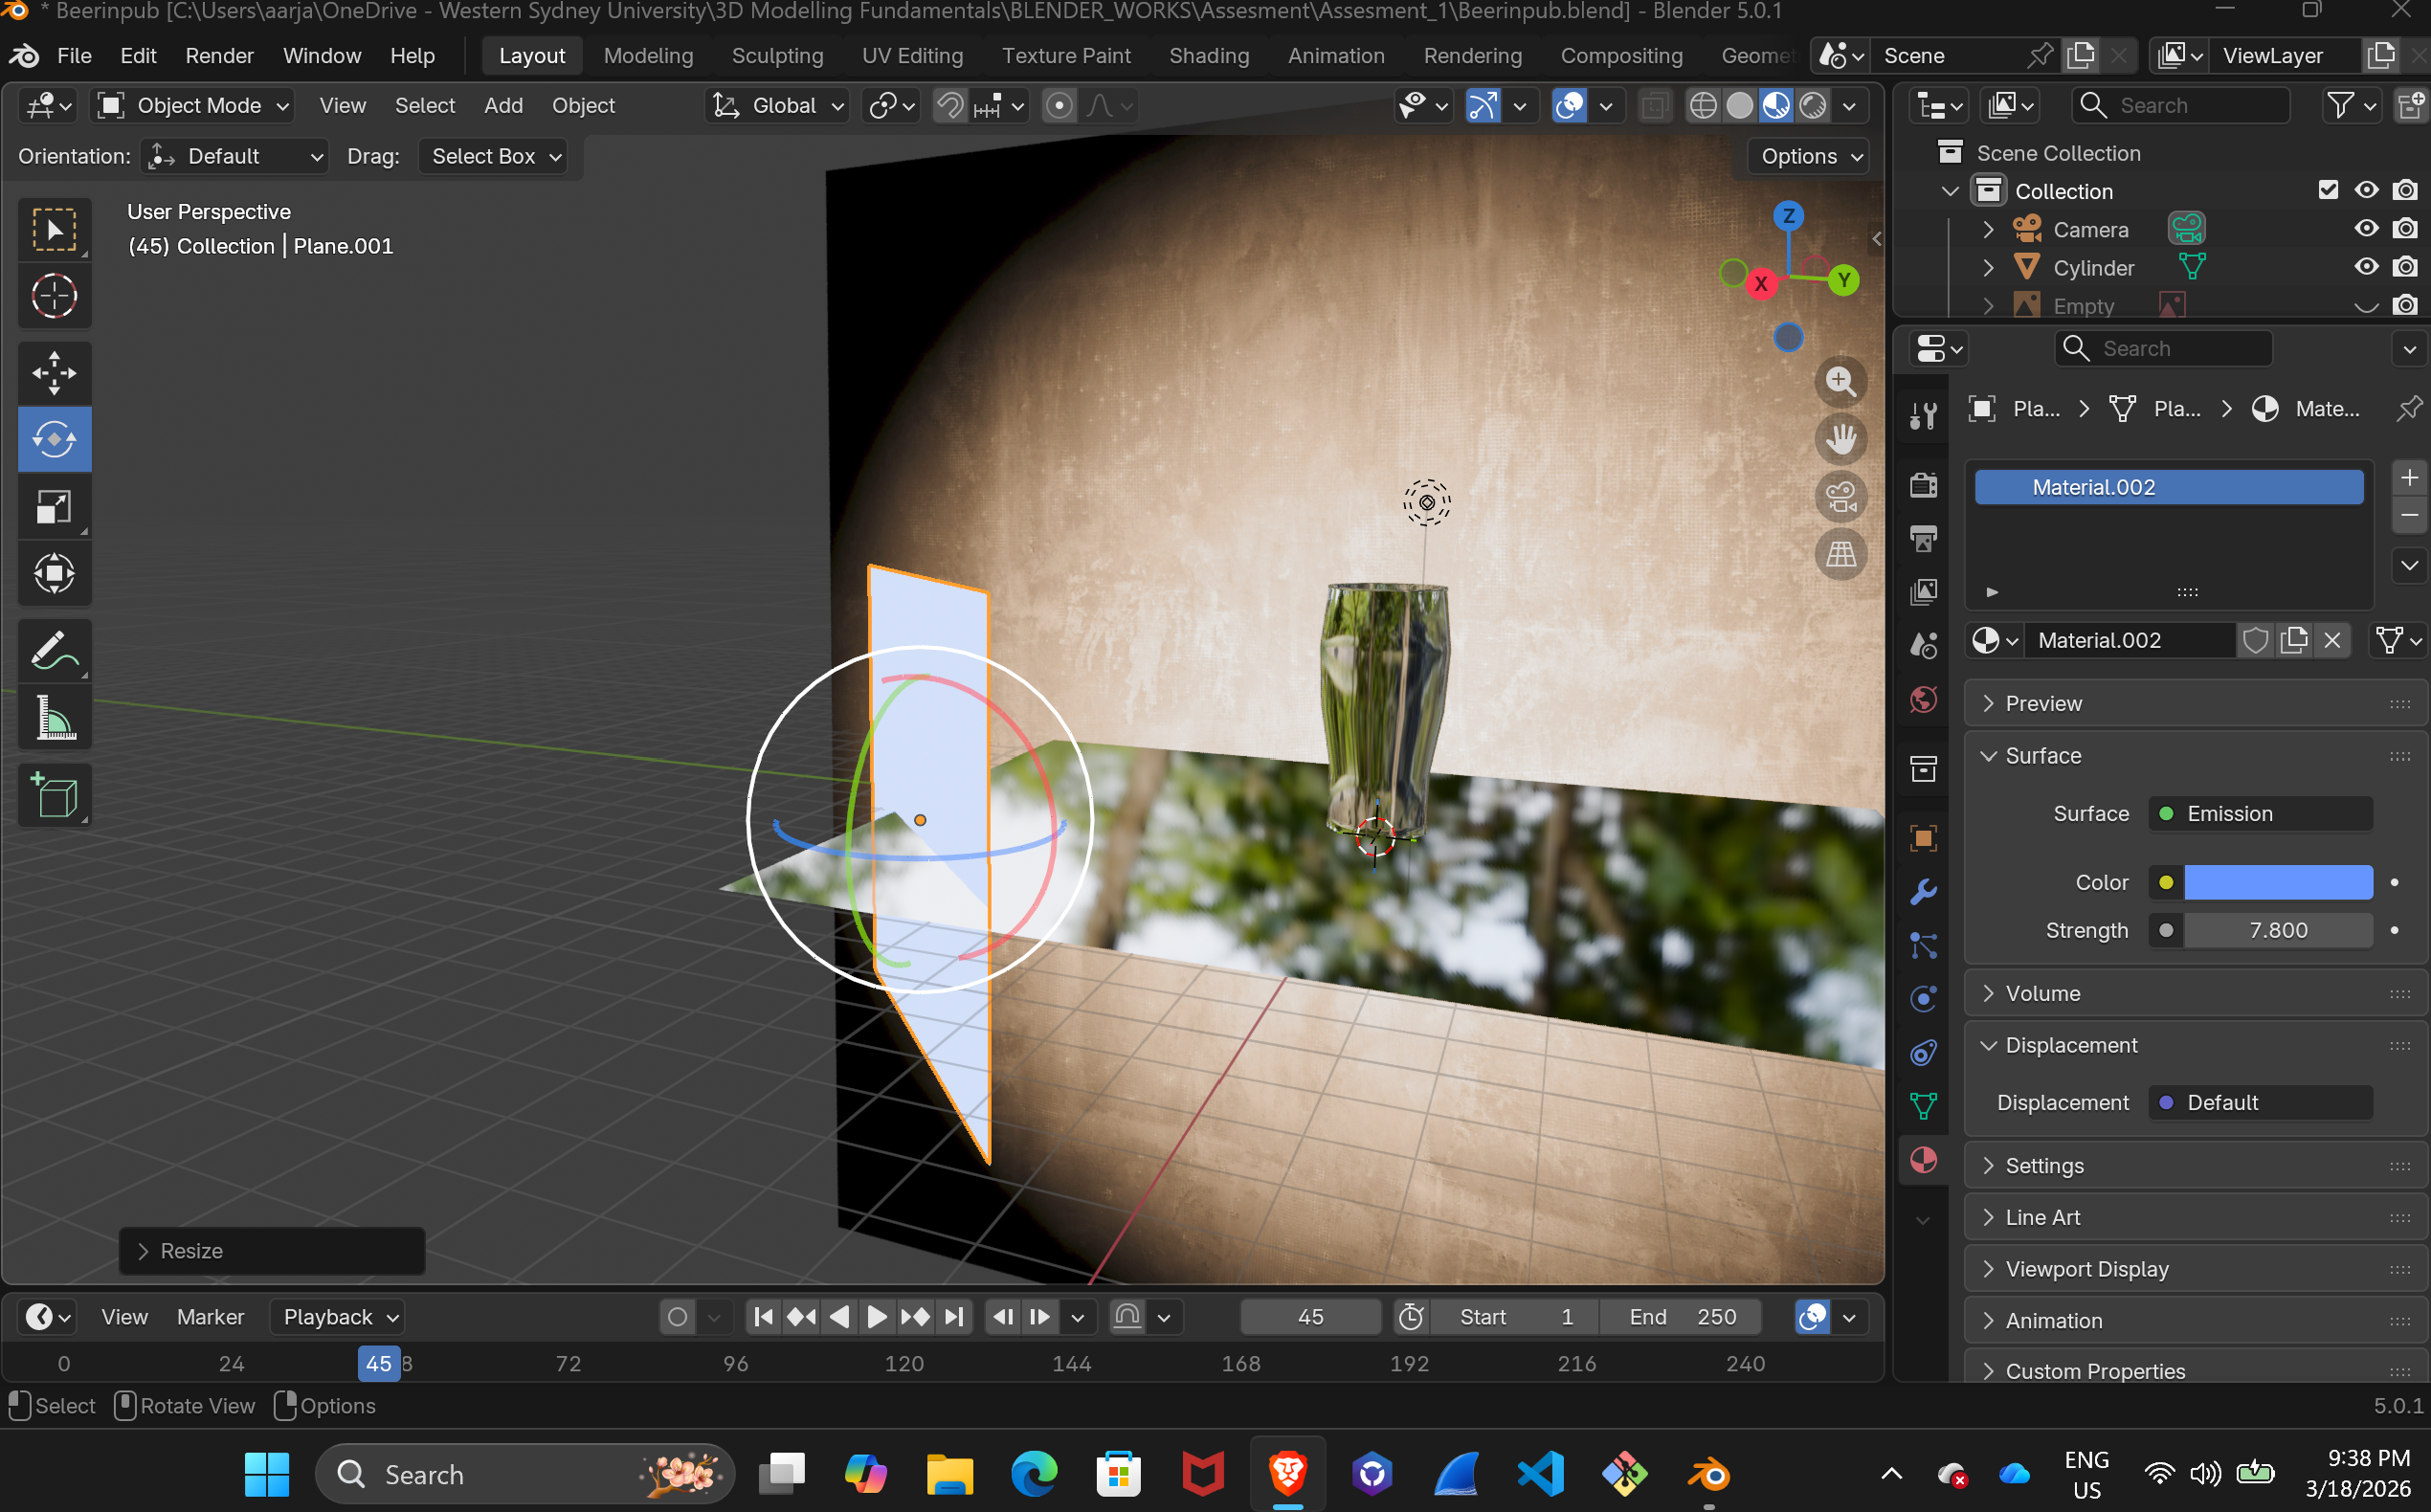2431x1512 pixels.
Task: Collapse the Displacement panel
Action: [x=2070, y=1045]
